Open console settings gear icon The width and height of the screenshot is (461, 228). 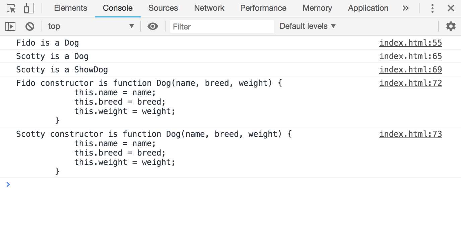click(451, 26)
